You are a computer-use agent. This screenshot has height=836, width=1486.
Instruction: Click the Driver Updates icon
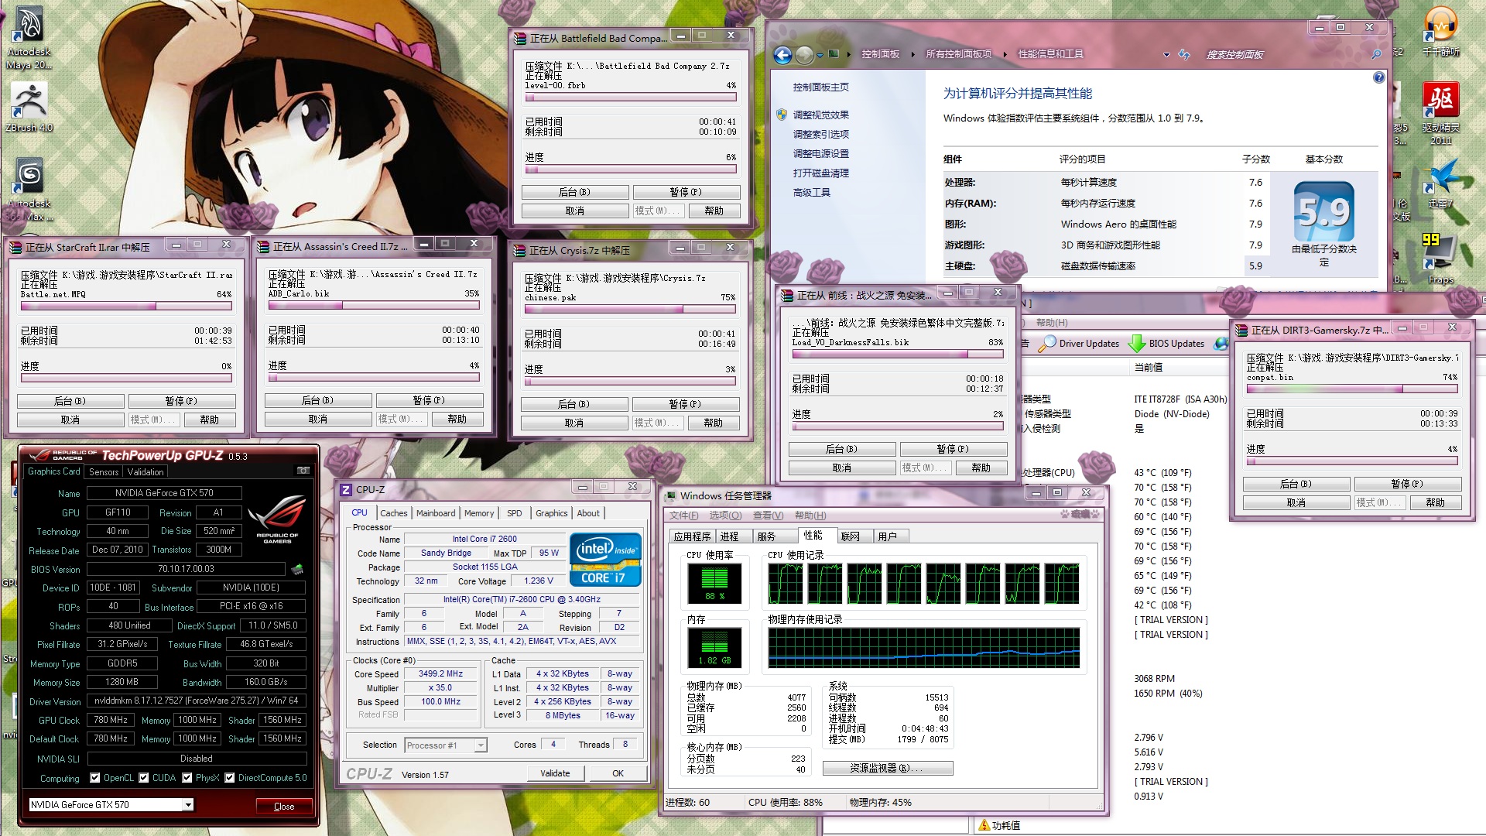click(x=1048, y=343)
